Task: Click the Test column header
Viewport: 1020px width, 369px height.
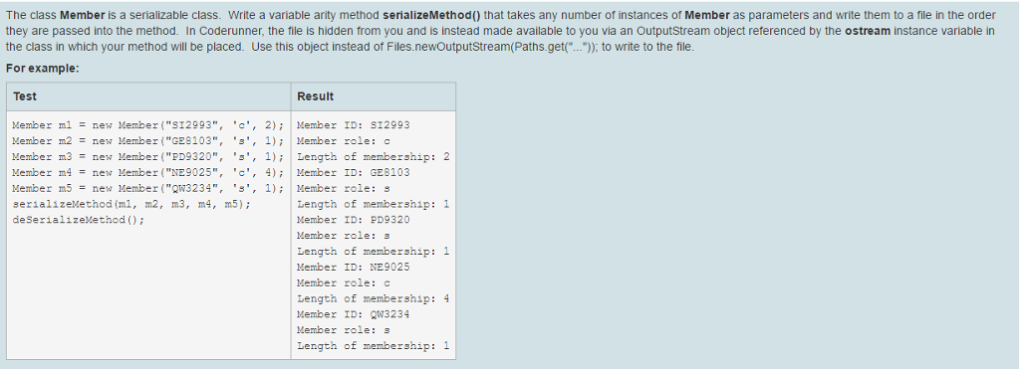Action: click(149, 96)
